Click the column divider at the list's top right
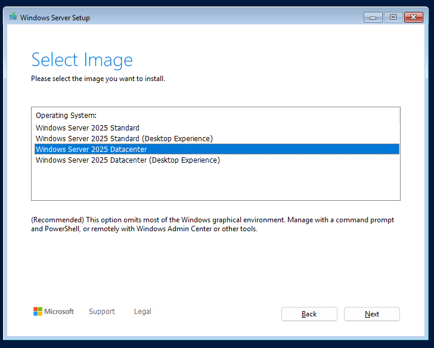Screen dimensions: 434x348 [398, 115]
